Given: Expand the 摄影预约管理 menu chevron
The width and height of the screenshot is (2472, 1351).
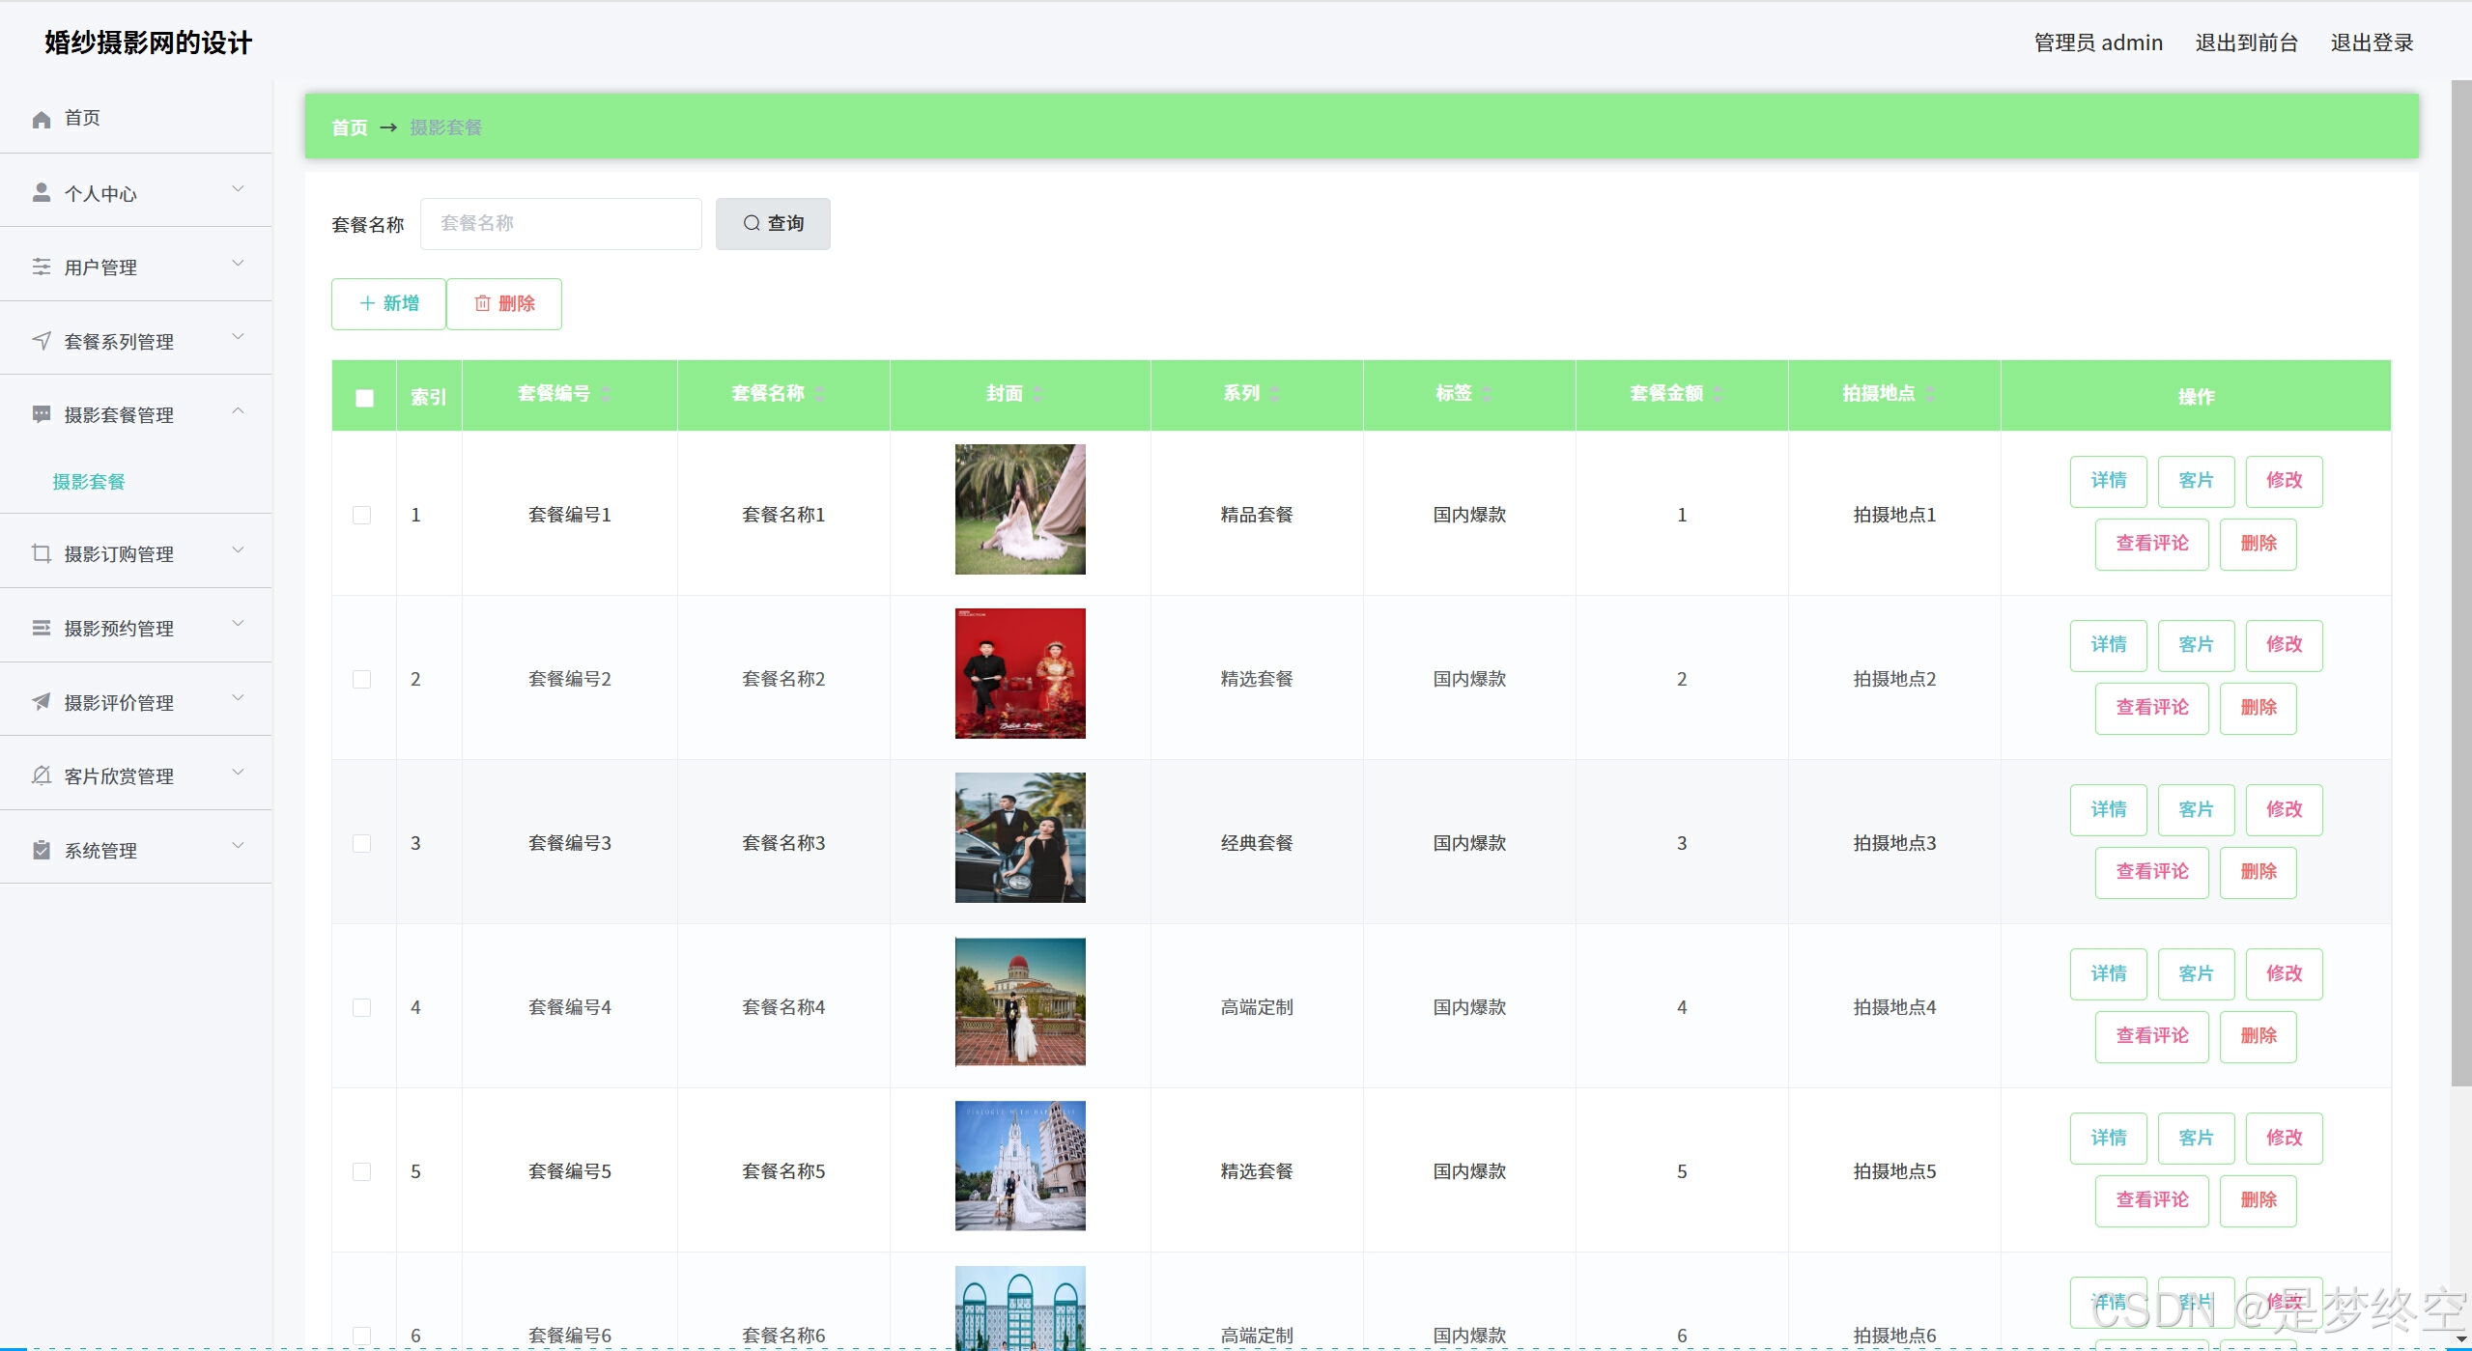Looking at the screenshot, I should point(238,625).
